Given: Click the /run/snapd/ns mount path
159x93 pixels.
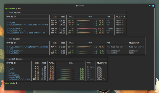Looking at the screenshot, I should [x=13, y=75].
